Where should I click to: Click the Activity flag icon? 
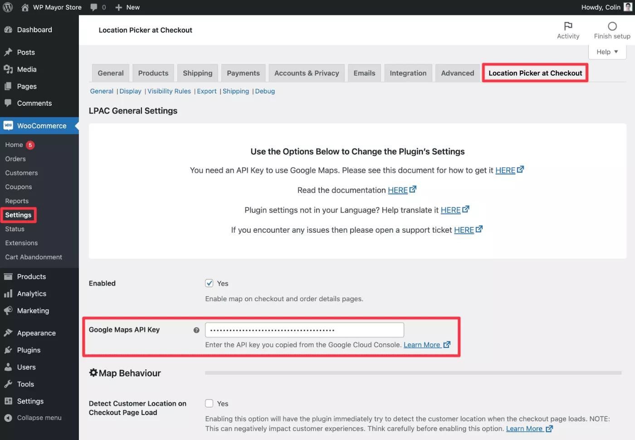[x=568, y=26]
